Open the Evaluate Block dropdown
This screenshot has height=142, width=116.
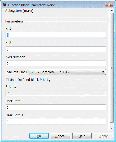click(67, 72)
